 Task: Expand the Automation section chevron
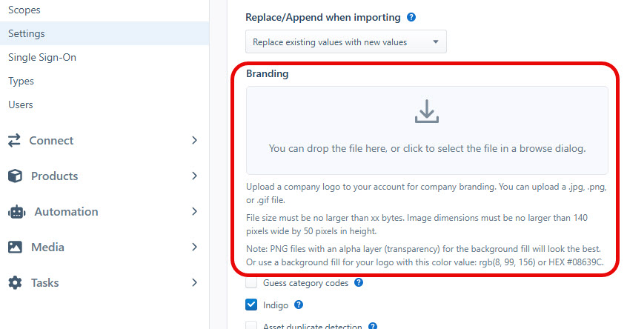[194, 212]
